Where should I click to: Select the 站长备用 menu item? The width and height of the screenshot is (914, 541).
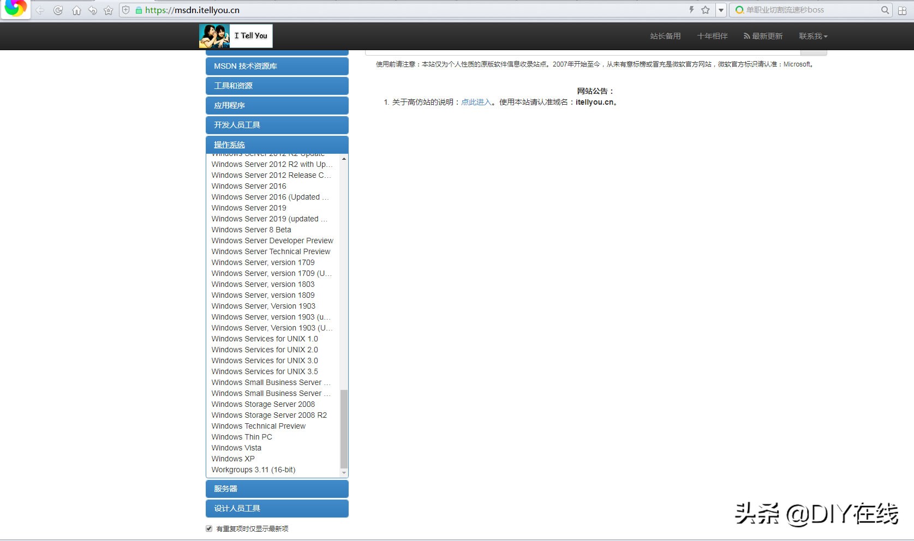(665, 35)
